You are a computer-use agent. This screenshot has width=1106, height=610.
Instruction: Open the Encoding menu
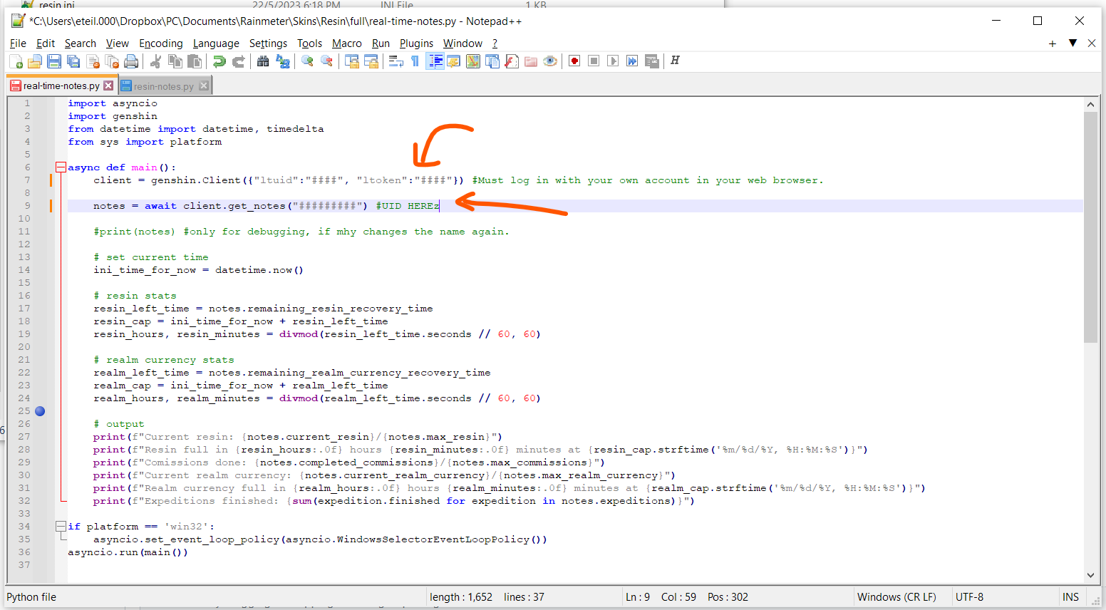click(161, 43)
